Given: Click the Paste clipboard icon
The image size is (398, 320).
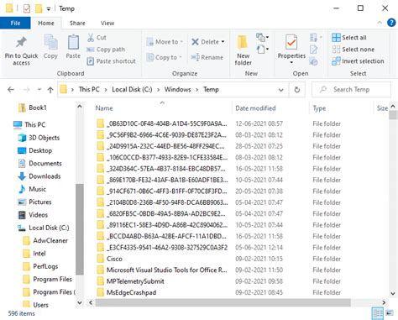Looking at the screenshot, I should [x=73, y=43].
